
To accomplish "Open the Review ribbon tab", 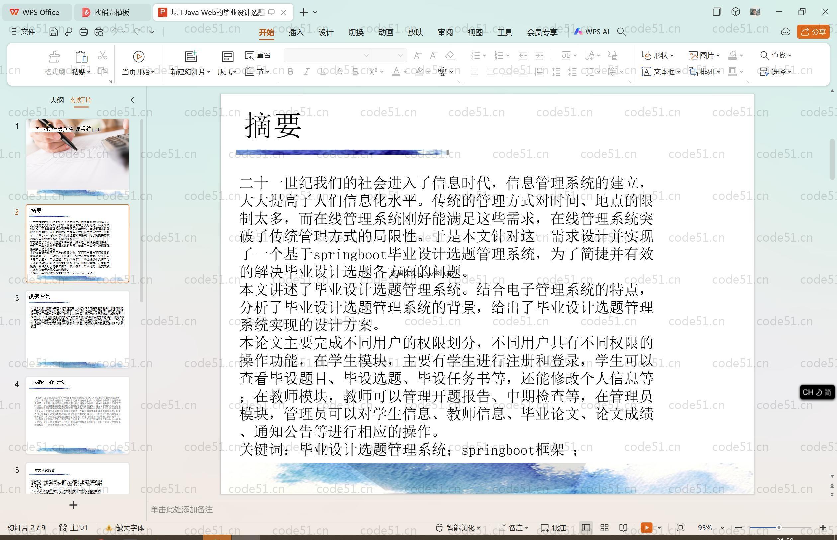I will [445, 32].
